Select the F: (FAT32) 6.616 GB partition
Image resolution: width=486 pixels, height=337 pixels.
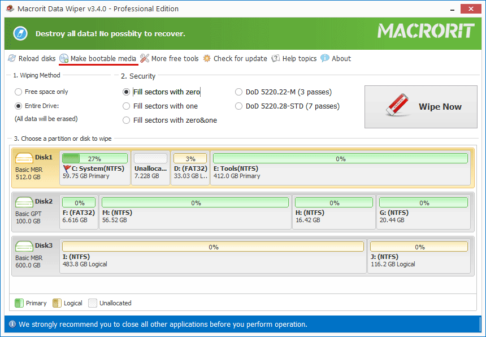tap(79, 212)
